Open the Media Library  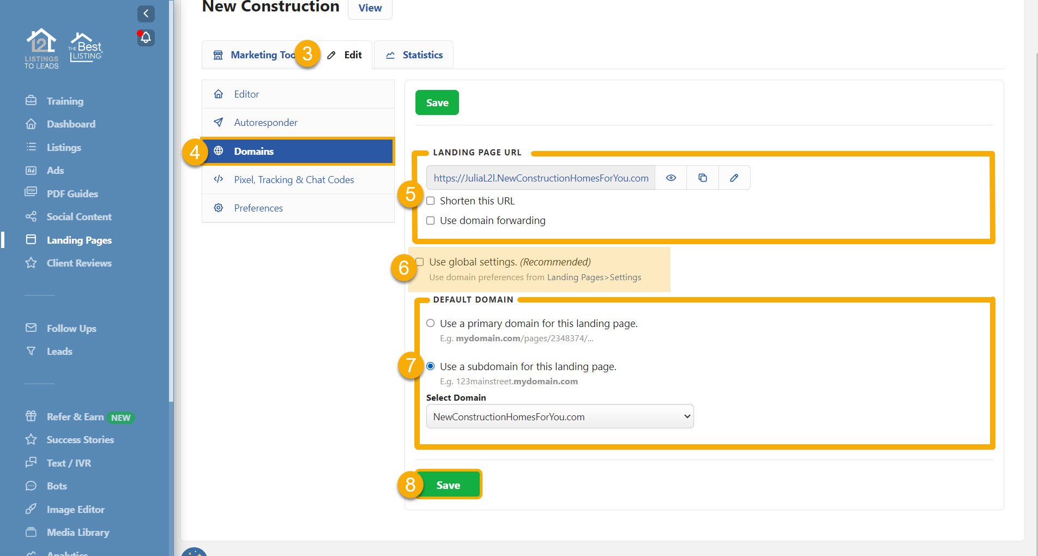click(78, 532)
